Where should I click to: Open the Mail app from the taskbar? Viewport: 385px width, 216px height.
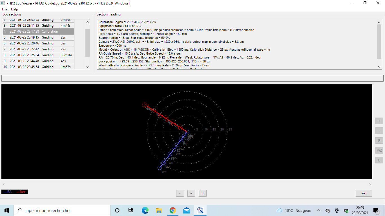pos(186,210)
